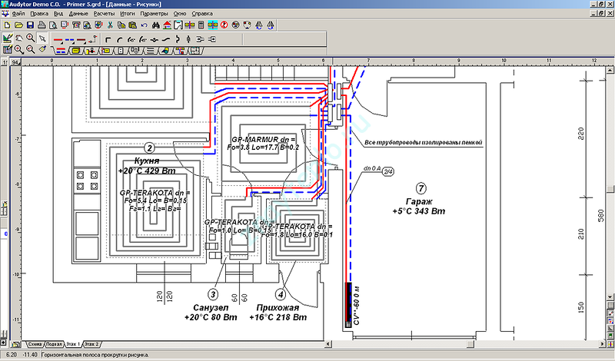Switch to the Этаж 2 sheet tab
Image resolution: width=615 pixels, height=361 pixels.
[91, 344]
